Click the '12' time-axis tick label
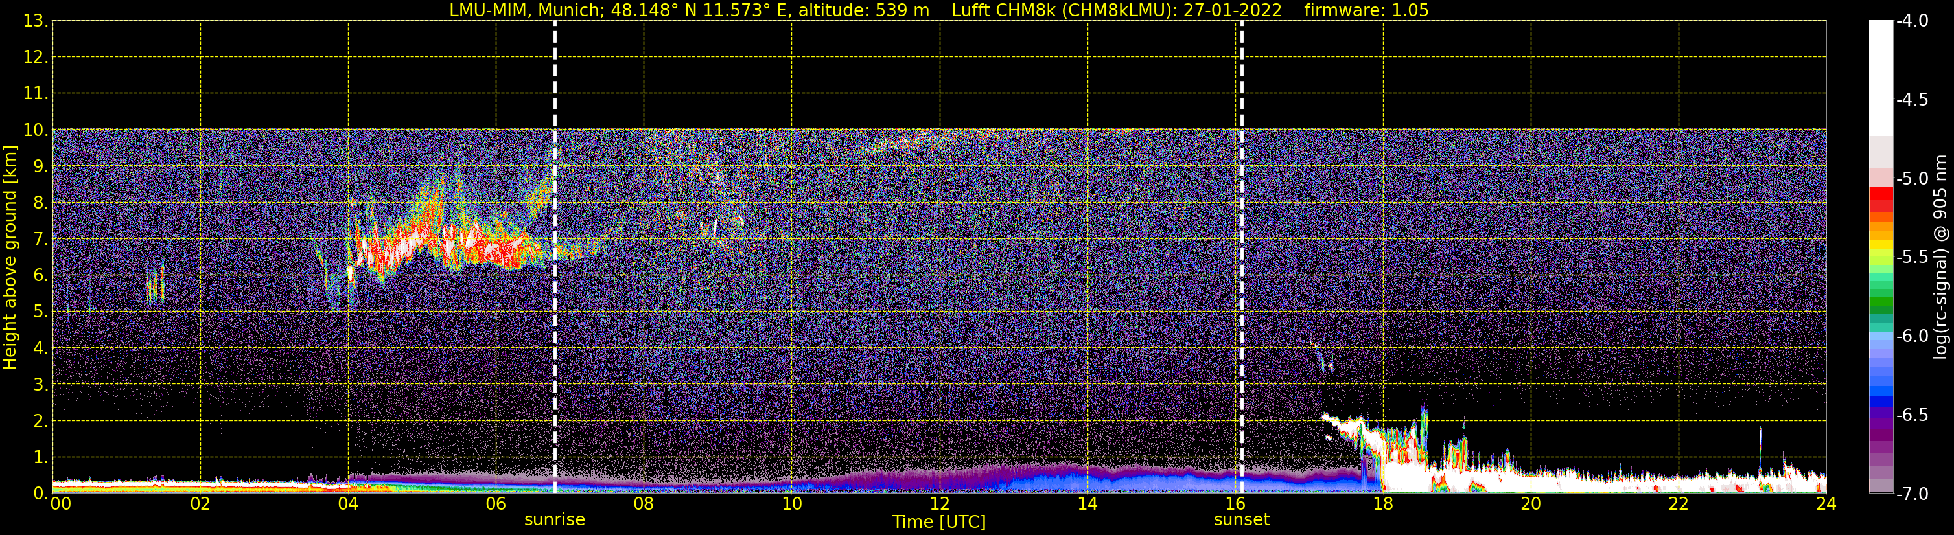 pyautogui.click(x=940, y=504)
